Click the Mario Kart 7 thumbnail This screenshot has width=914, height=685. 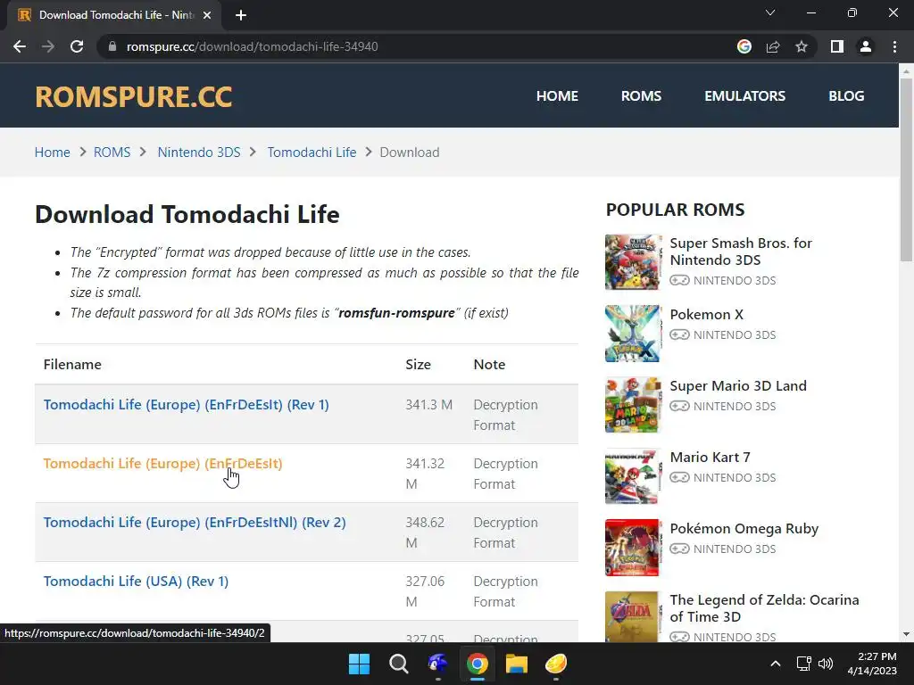(634, 476)
